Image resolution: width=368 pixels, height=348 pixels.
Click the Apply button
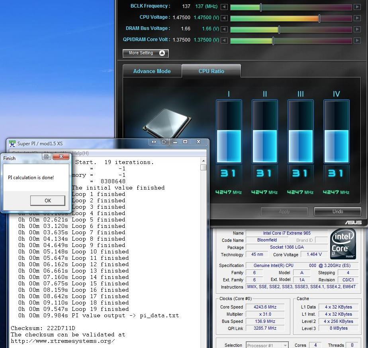[284, 212]
